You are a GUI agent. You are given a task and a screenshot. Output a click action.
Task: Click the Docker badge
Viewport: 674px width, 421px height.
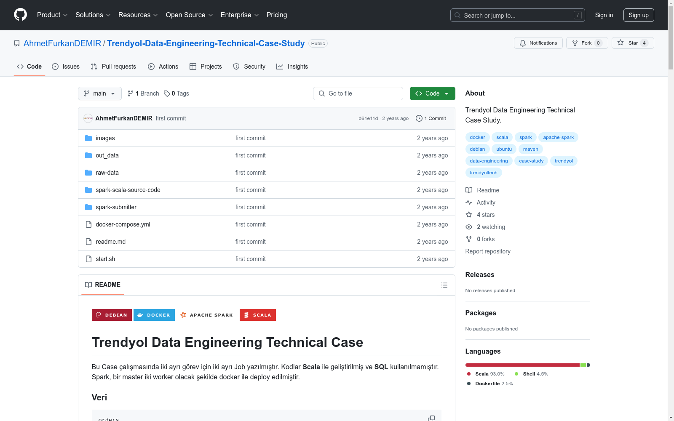(154, 315)
